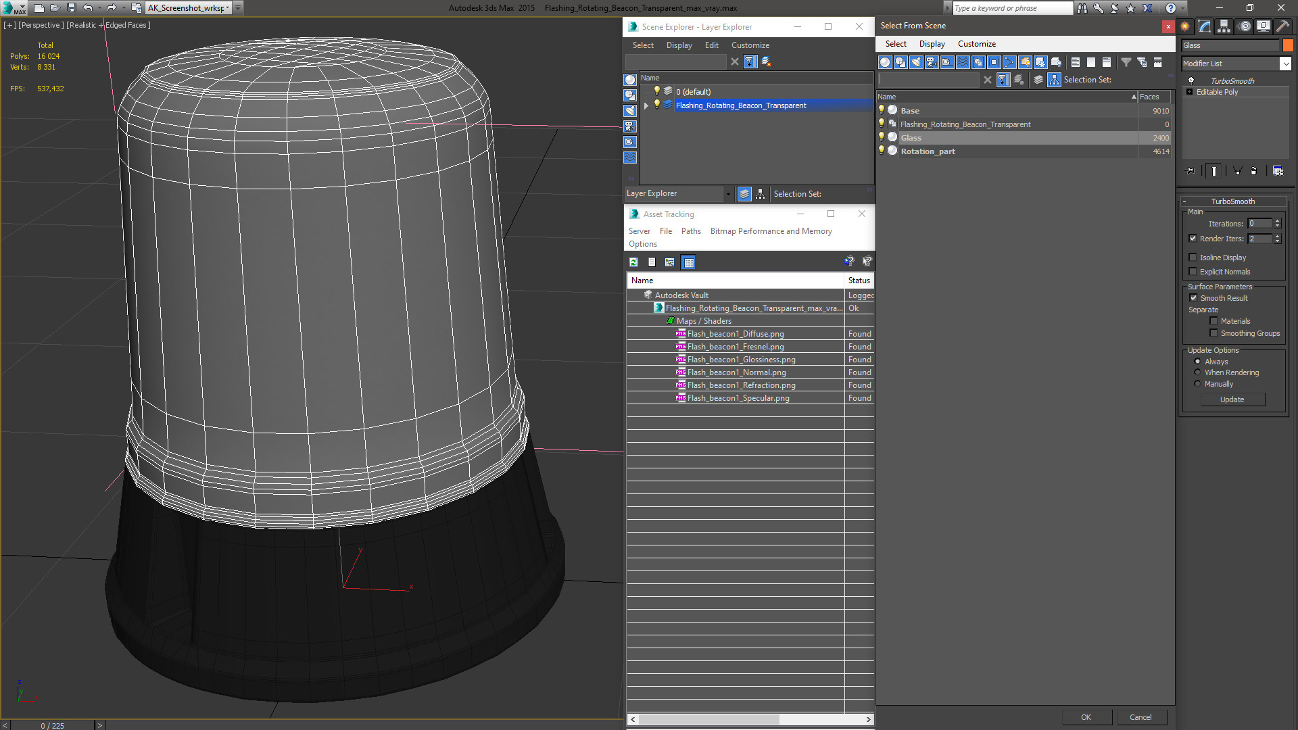
Task: Click Cancel button in Select From Scene
Action: (x=1140, y=717)
